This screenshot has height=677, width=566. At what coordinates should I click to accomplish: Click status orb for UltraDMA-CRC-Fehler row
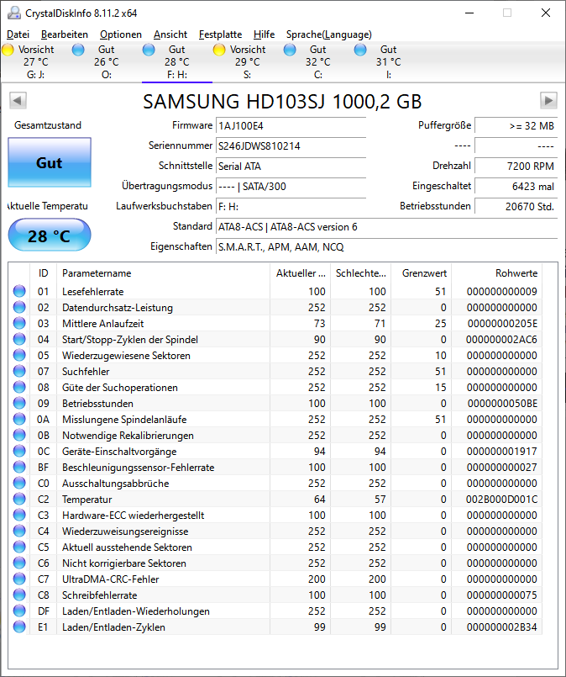point(19,579)
